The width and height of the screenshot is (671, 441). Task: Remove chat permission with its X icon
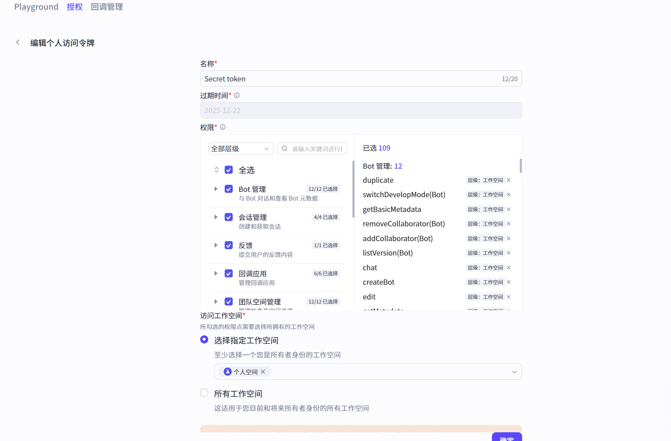click(509, 268)
